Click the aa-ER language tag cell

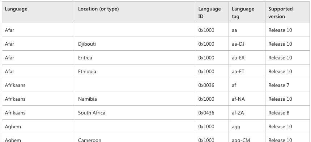tap(247, 57)
